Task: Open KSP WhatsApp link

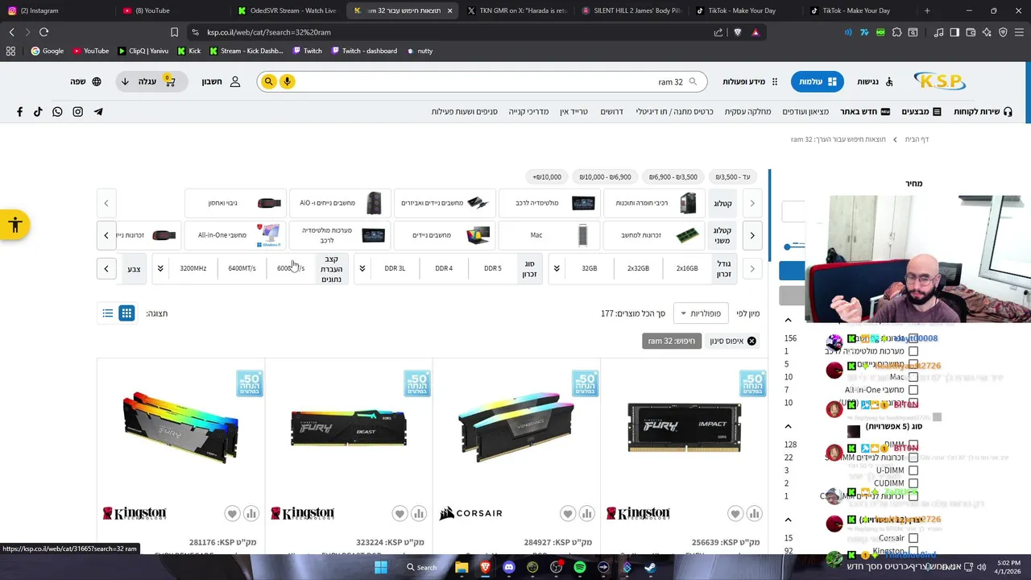Action: pos(57,112)
